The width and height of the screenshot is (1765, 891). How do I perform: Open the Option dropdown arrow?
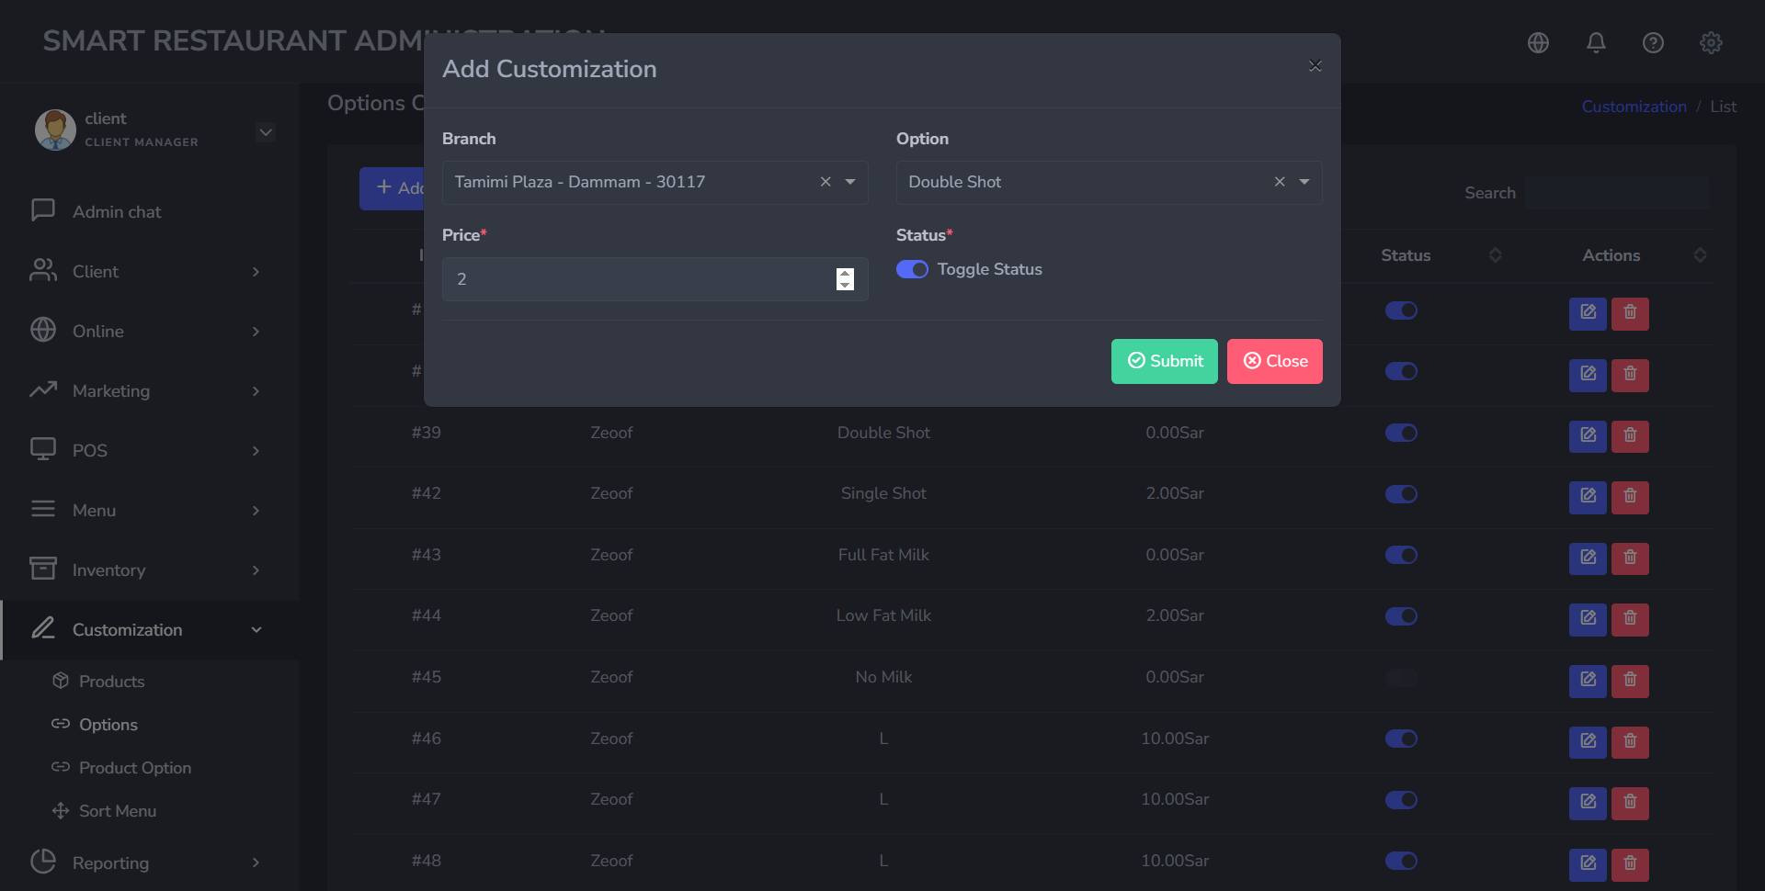[x=1304, y=182]
